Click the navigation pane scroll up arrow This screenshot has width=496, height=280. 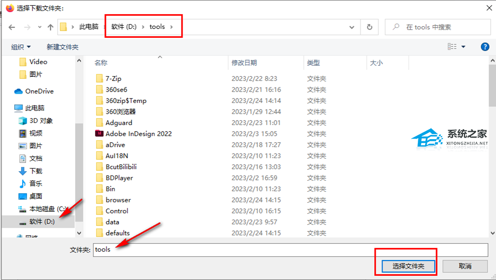click(x=79, y=60)
